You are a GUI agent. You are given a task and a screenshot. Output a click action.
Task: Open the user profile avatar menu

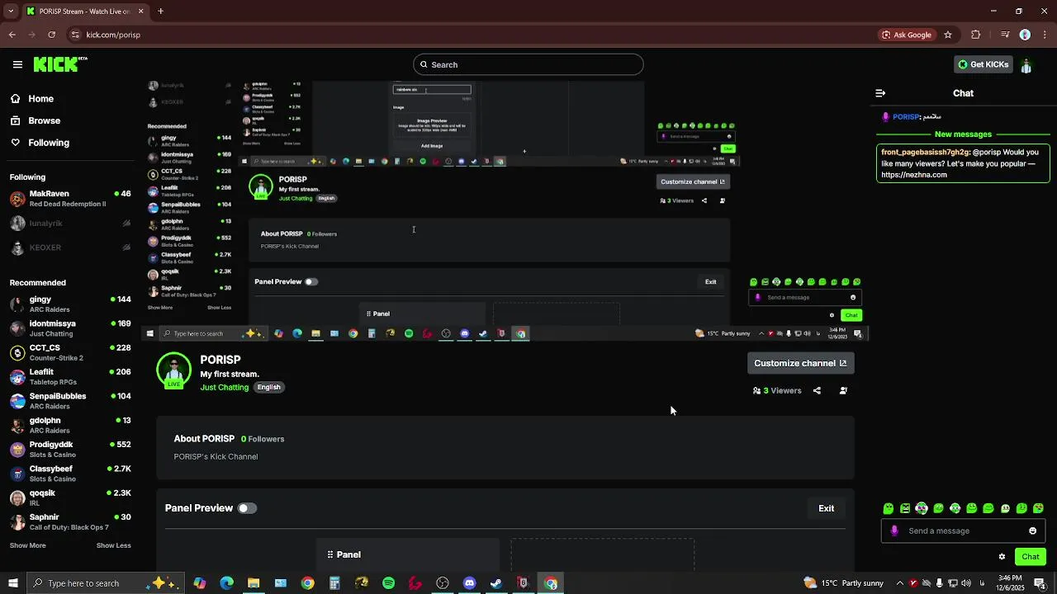point(1026,65)
